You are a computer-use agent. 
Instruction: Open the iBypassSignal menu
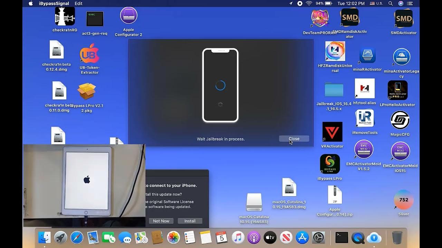54,3
